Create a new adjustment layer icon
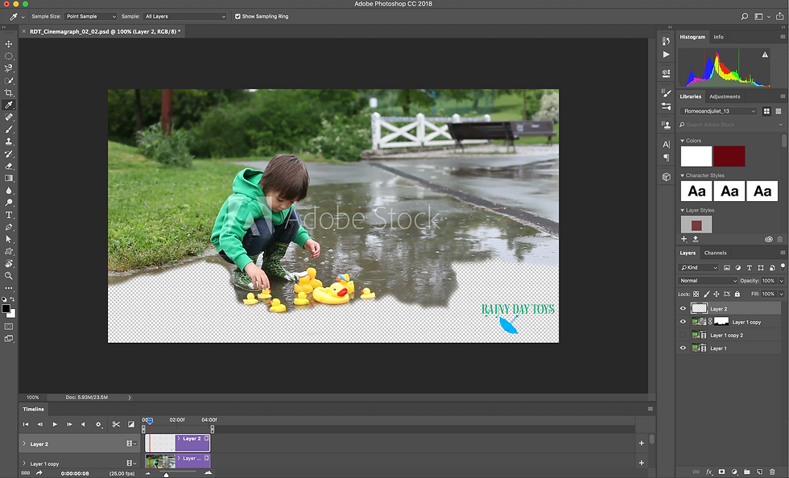Viewport: 789px width, 478px height. point(734,472)
